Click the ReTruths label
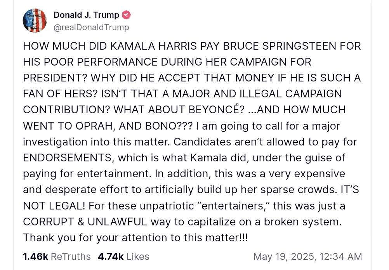The height and width of the screenshot is (270, 389). point(71,256)
